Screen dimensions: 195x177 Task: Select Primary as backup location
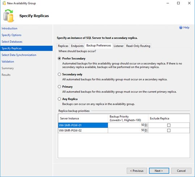pos(59,87)
